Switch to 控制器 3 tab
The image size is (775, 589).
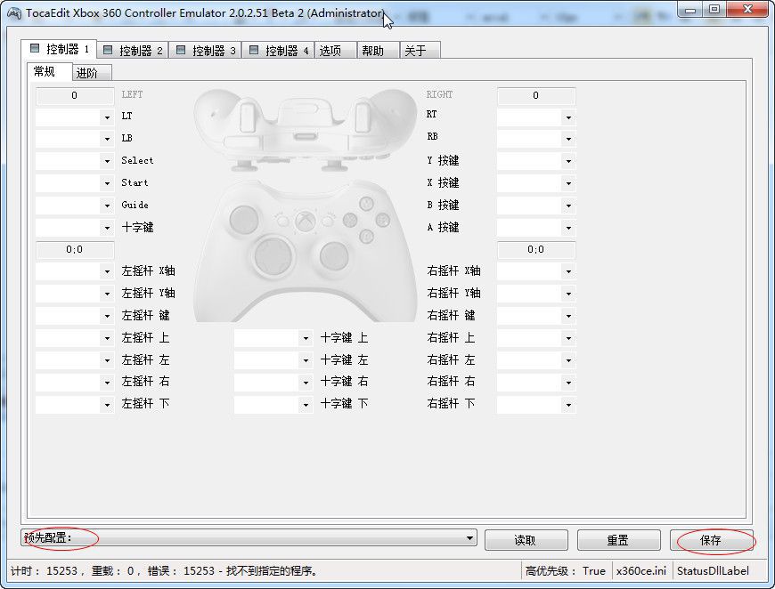pos(205,51)
